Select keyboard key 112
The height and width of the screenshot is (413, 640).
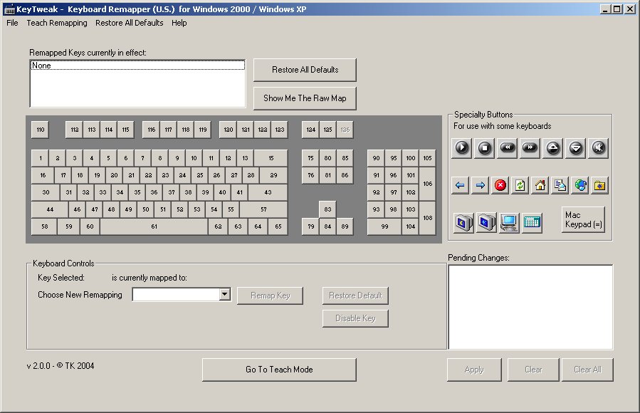click(x=74, y=130)
